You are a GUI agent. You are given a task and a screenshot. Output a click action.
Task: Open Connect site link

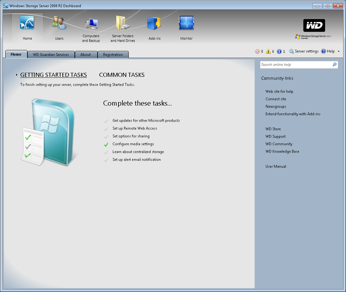tap(276, 99)
